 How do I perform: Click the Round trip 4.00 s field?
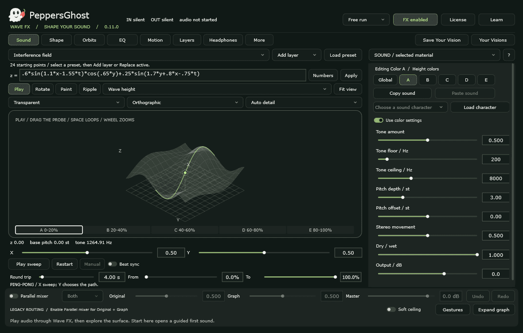pos(112,277)
